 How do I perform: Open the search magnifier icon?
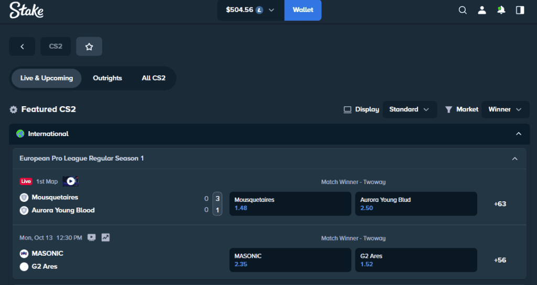coord(463,10)
